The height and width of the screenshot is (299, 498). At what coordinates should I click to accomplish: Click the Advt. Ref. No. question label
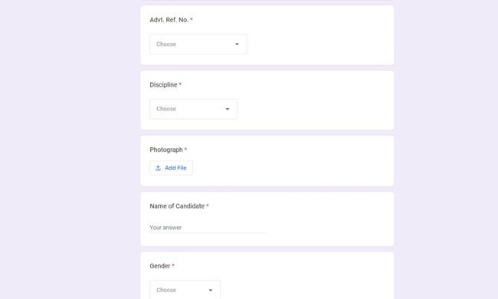point(169,20)
